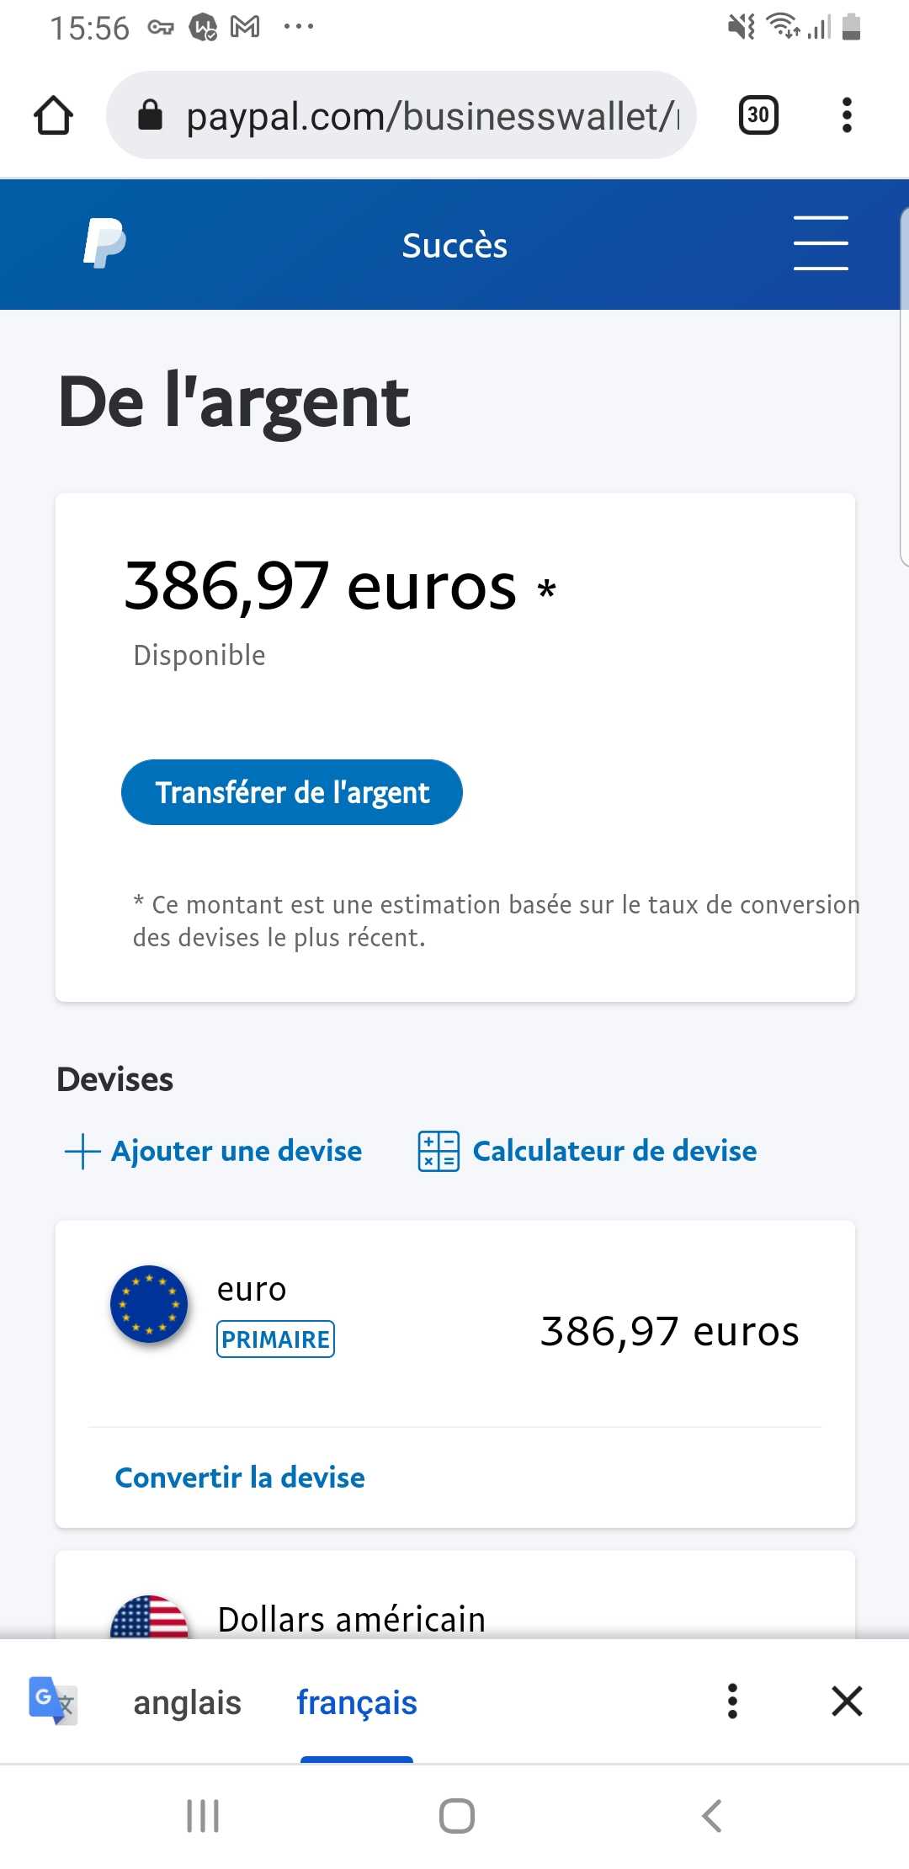Select the français translation tab
The image size is (909, 1869).
point(357,1702)
